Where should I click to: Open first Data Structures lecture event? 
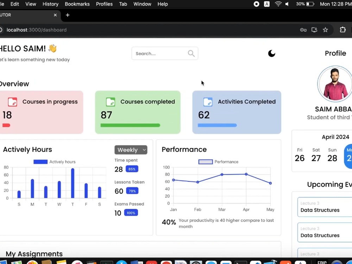325,207
